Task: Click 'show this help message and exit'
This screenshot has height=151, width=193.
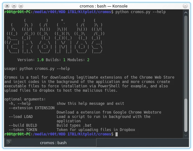Action: (x=90, y=104)
